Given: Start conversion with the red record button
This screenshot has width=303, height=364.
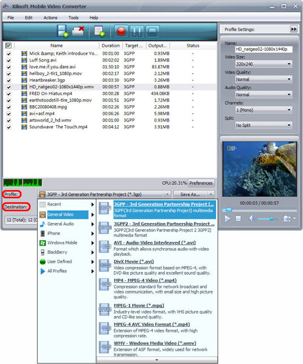Looking at the screenshot, I should pyautogui.click(x=121, y=32).
